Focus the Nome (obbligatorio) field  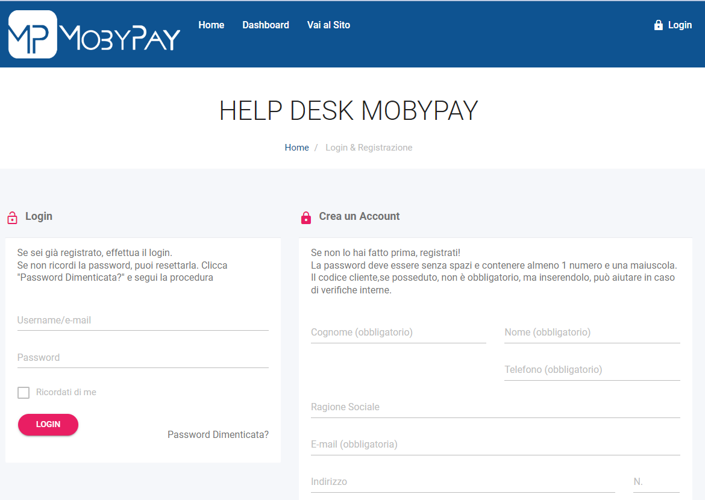(592, 333)
